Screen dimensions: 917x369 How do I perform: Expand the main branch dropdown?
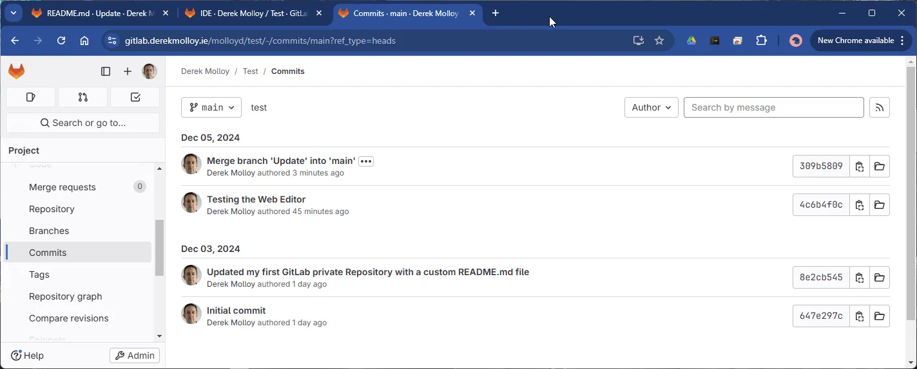[211, 107]
